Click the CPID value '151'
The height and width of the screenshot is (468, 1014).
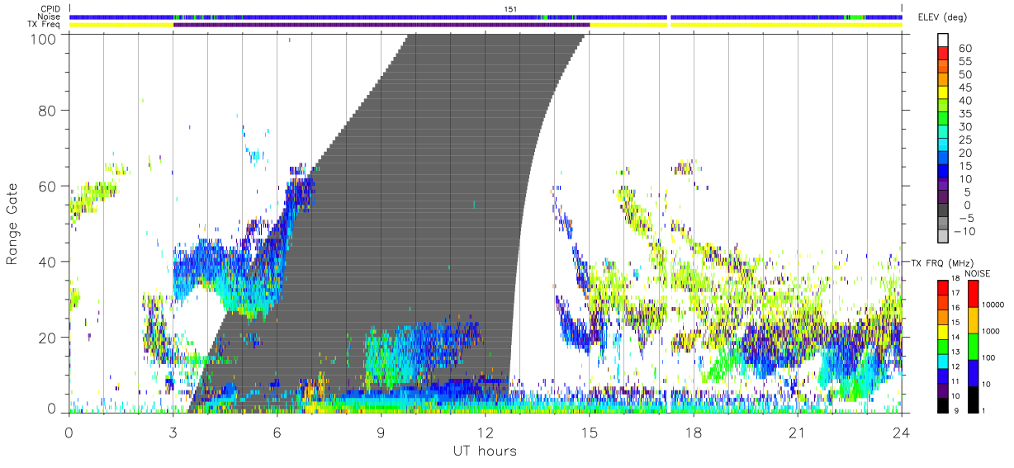click(x=511, y=9)
